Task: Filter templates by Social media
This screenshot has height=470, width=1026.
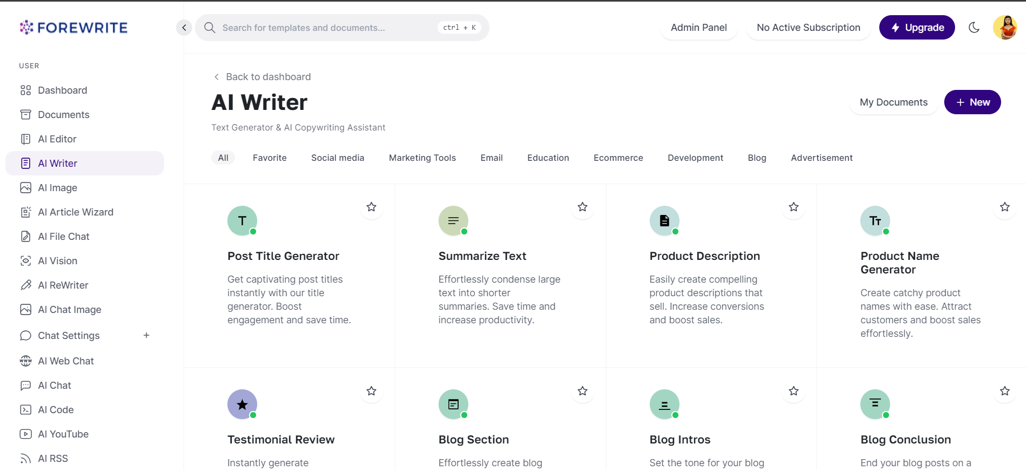Action: pyautogui.click(x=338, y=158)
